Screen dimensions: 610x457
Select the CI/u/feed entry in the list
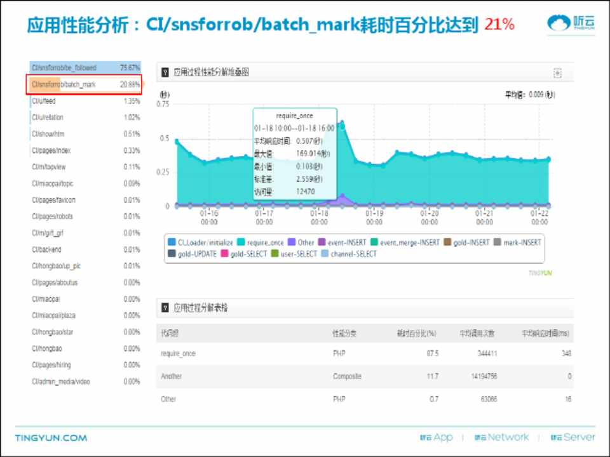coord(44,101)
